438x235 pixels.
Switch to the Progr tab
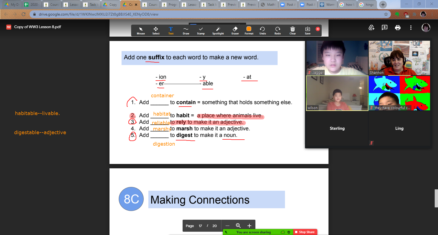click(170, 4)
